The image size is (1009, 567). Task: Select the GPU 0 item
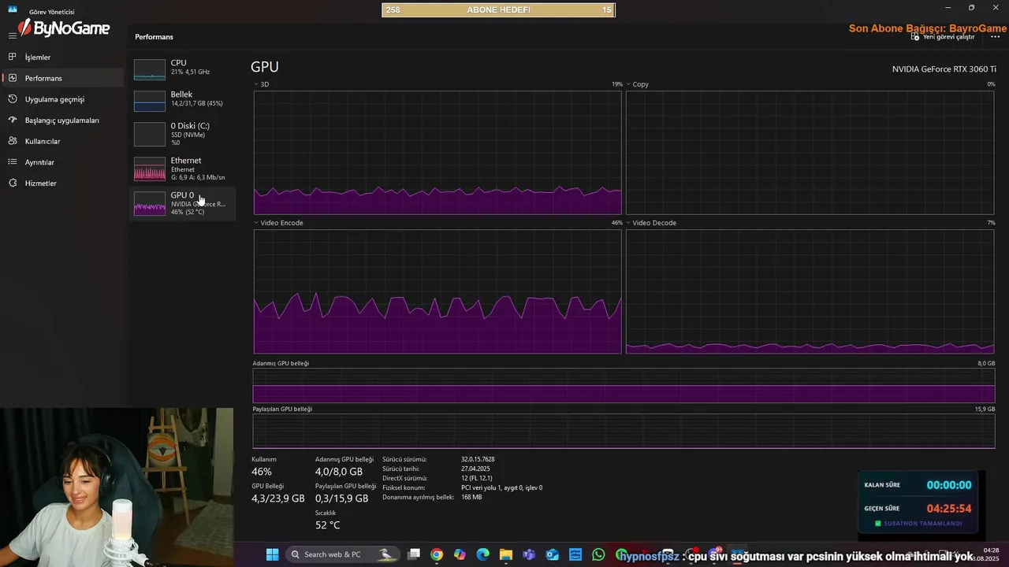point(182,203)
